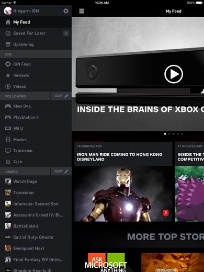Open the My Feed menu item
Screen dimensions: 204x272
pos(36,22)
